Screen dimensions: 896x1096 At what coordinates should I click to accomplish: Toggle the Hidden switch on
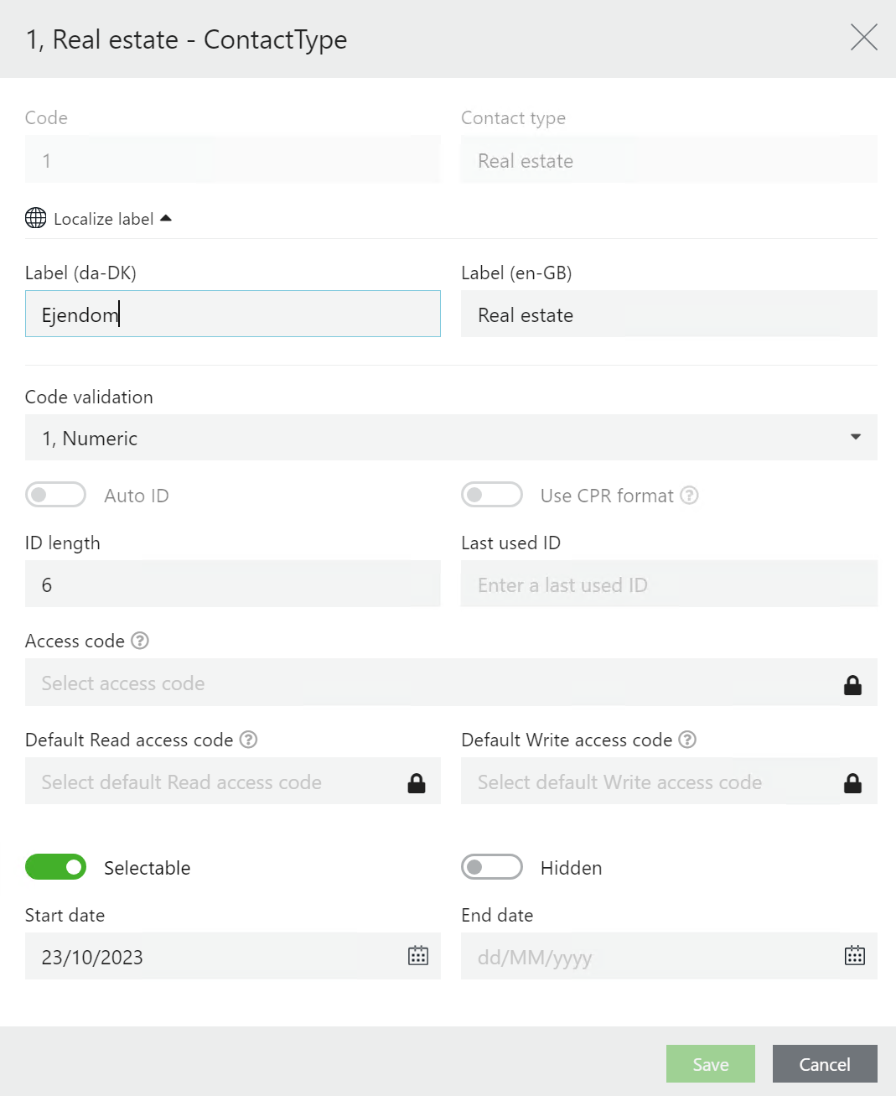(492, 867)
